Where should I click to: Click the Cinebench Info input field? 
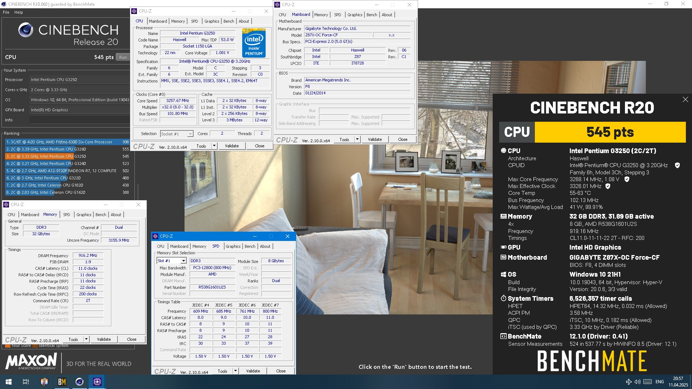pos(79,120)
